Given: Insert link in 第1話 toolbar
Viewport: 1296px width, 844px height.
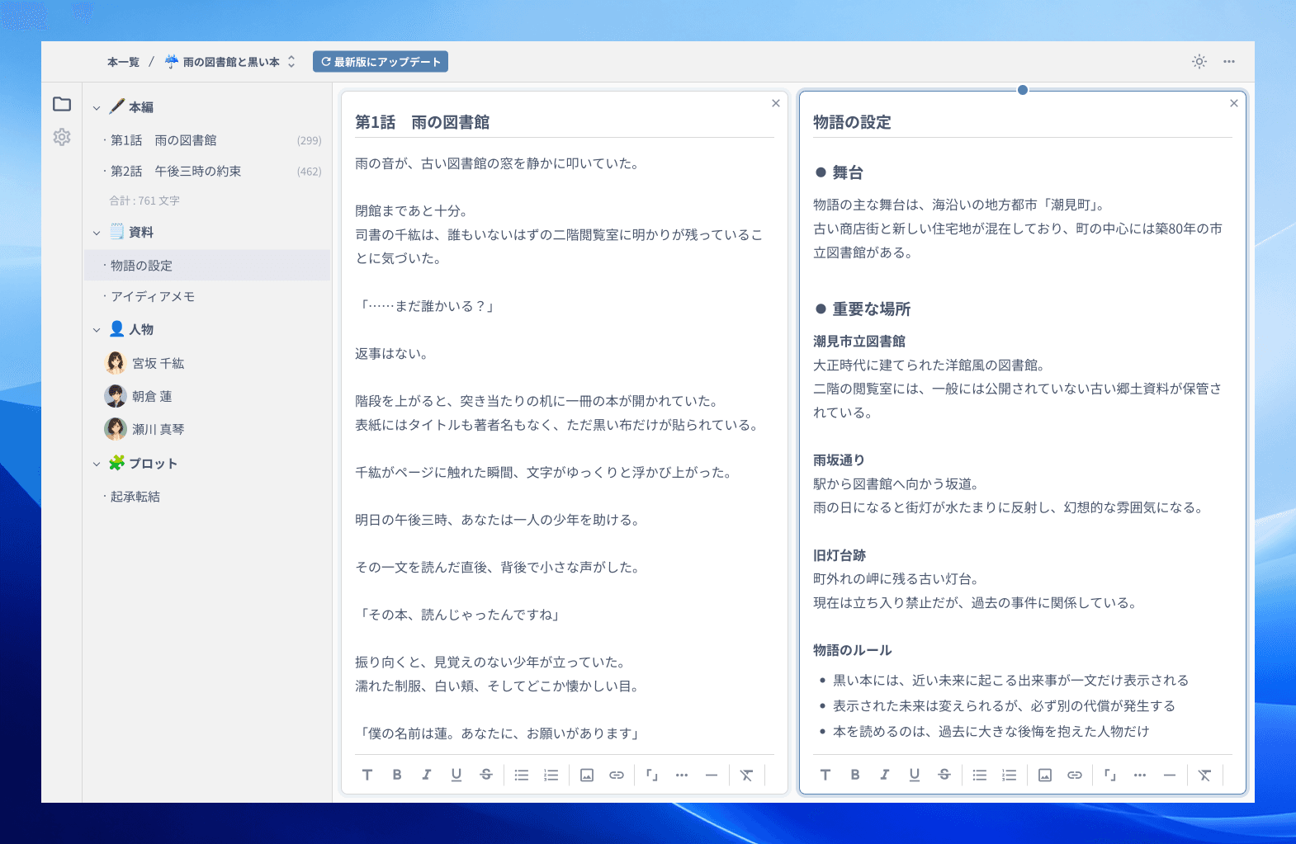Looking at the screenshot, I should [617, 775].
